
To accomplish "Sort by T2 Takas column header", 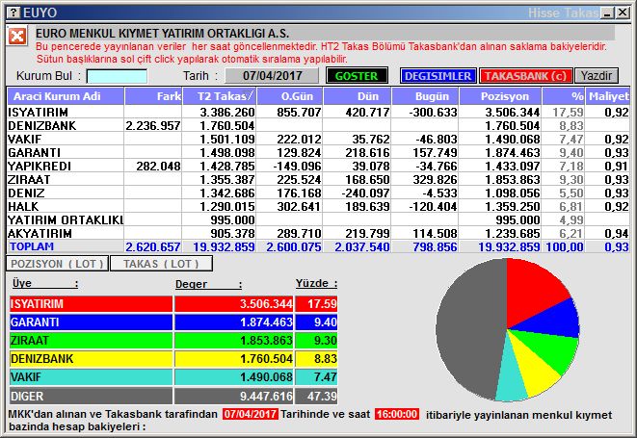I will [x=220, y=96].
